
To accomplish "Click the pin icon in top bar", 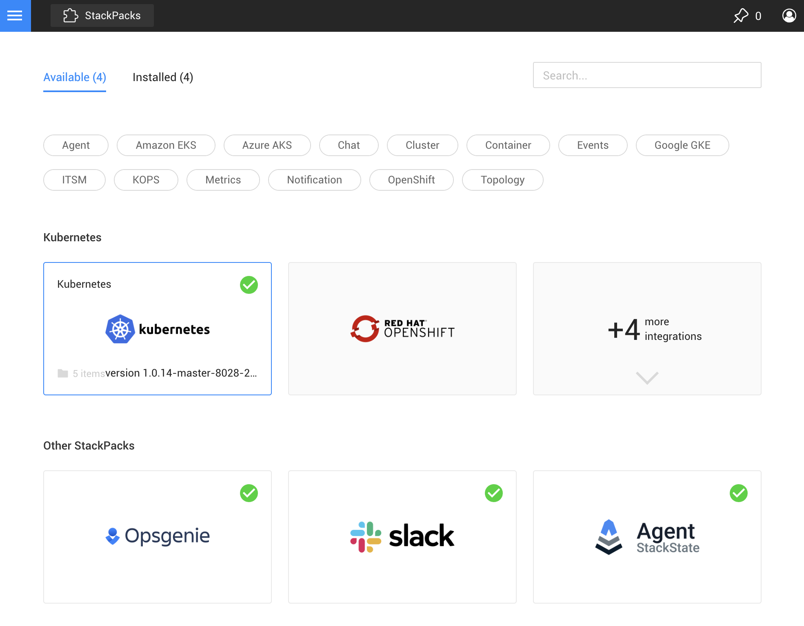I will pos(741,16).
